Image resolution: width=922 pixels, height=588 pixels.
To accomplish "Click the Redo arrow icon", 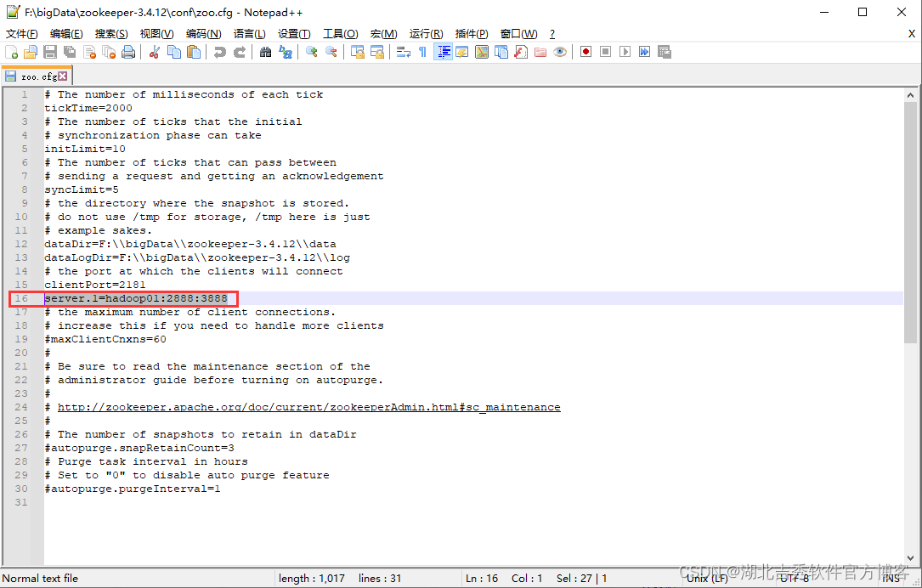I will [x=240, y=53].
